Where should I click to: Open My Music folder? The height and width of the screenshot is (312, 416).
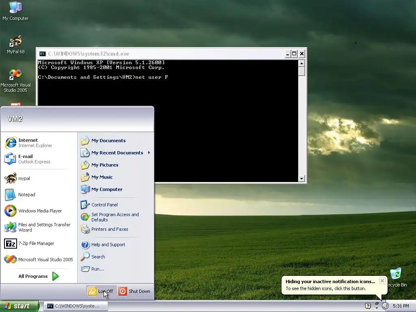point(116,177)
